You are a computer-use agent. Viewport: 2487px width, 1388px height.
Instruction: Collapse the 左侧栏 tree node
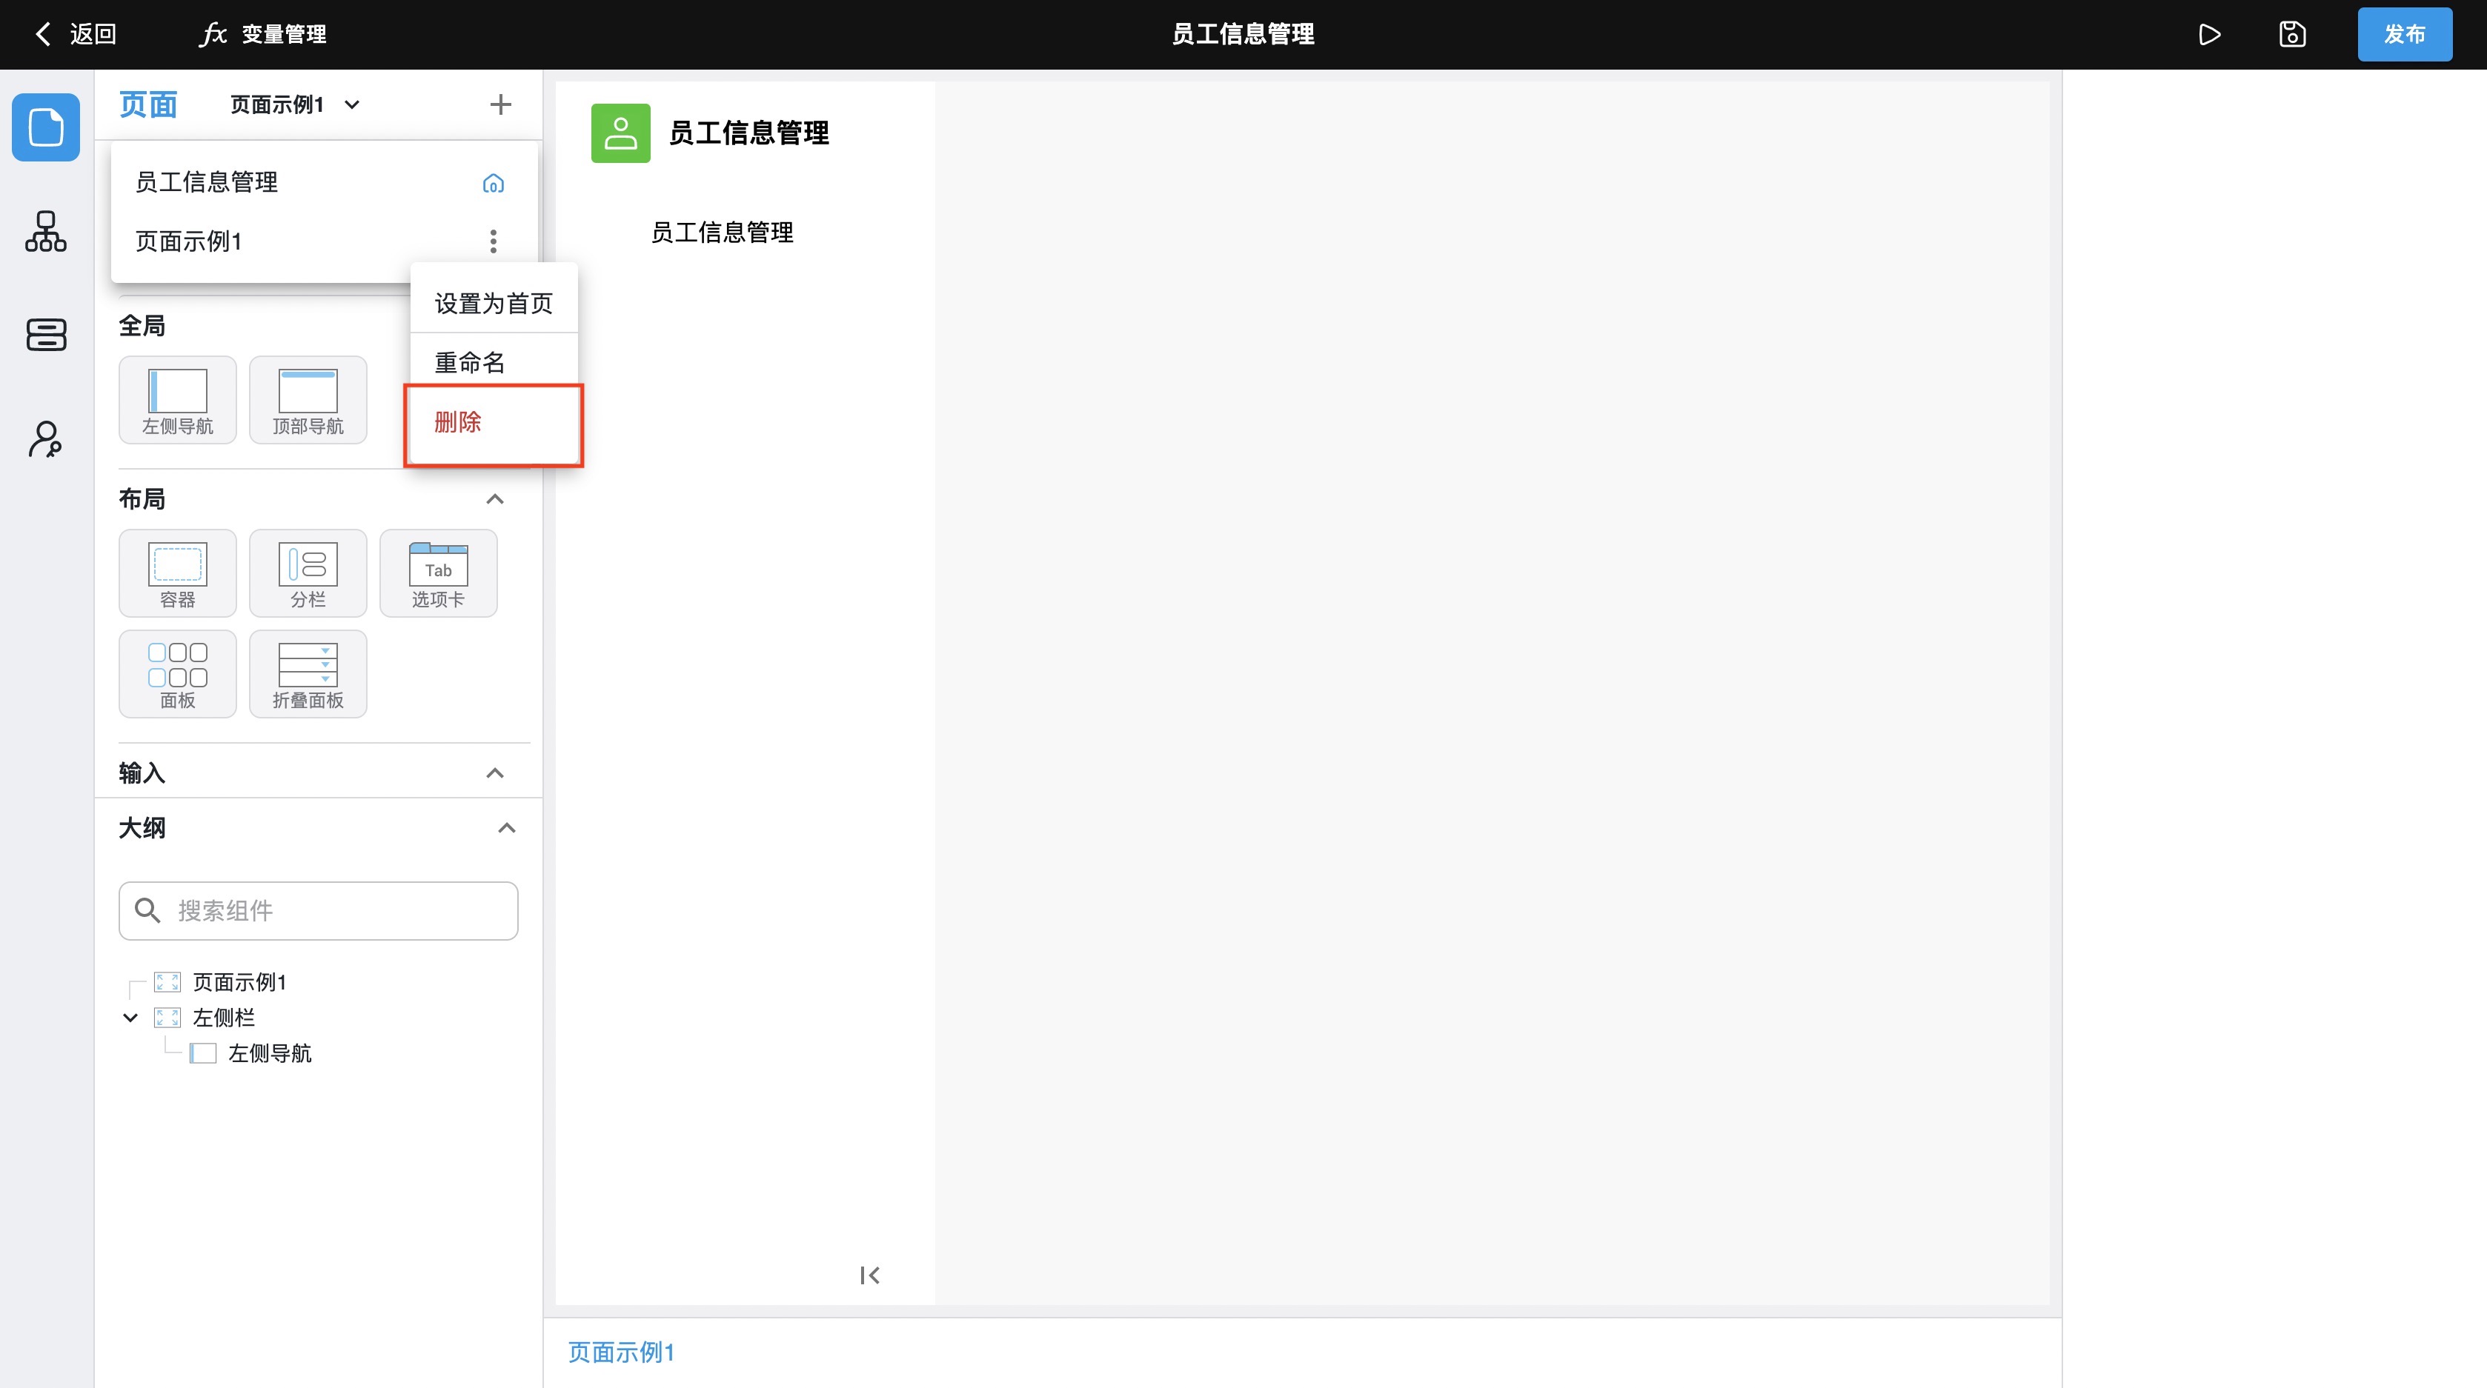click(x=130, y=1018)
